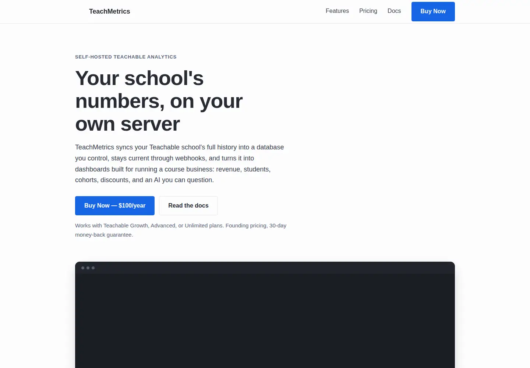Screen dimensions: 530x368
Task: Open the Pricing navigation link
Action: (x=368, y=11)
